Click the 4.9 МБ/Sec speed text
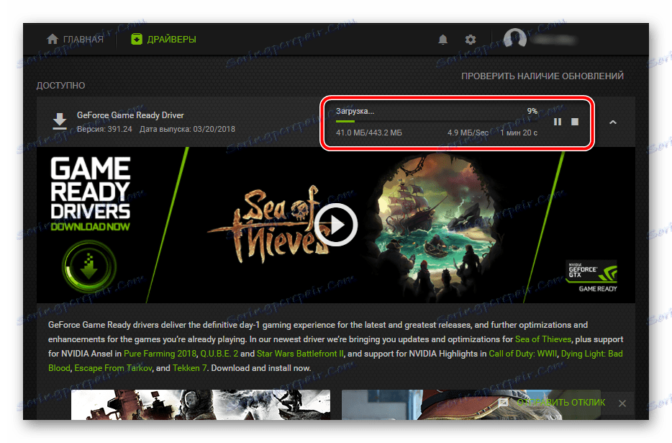Image resolution: width=672 pixels, height=443 pixels. (468, 133)
